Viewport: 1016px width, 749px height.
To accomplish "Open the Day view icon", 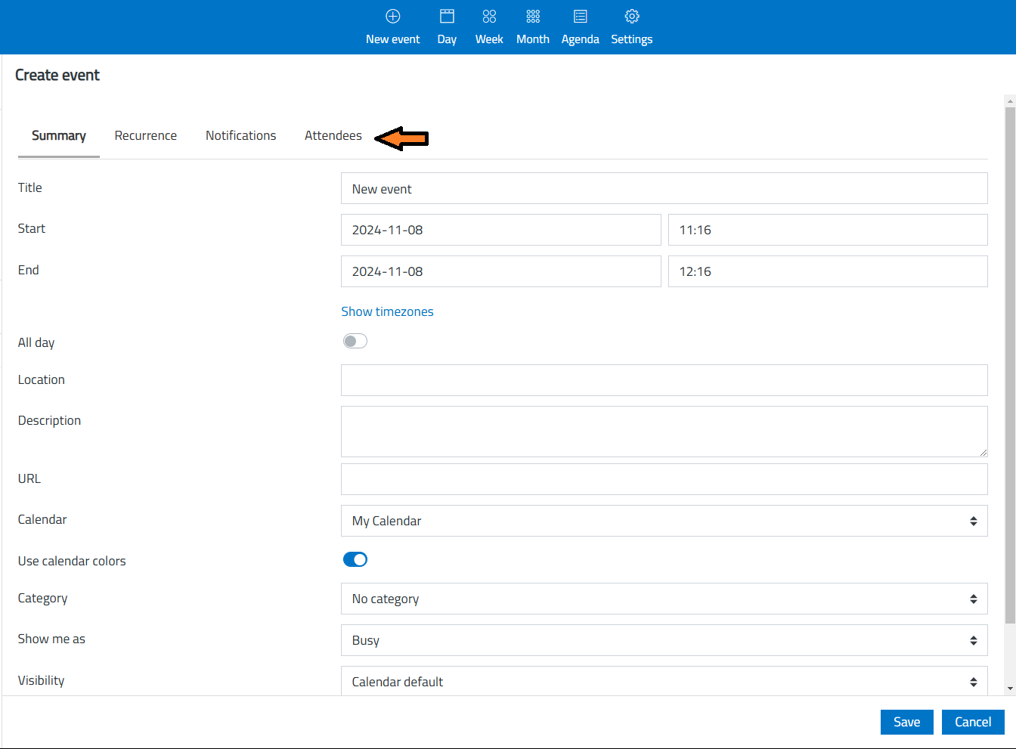I will 447,16.
